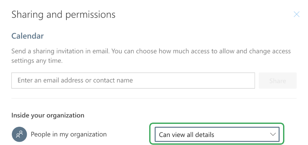This screenshot has width=308, height=145.
Task: Dismiss dialog with the X icon
Action: click(x=296, y=14)
